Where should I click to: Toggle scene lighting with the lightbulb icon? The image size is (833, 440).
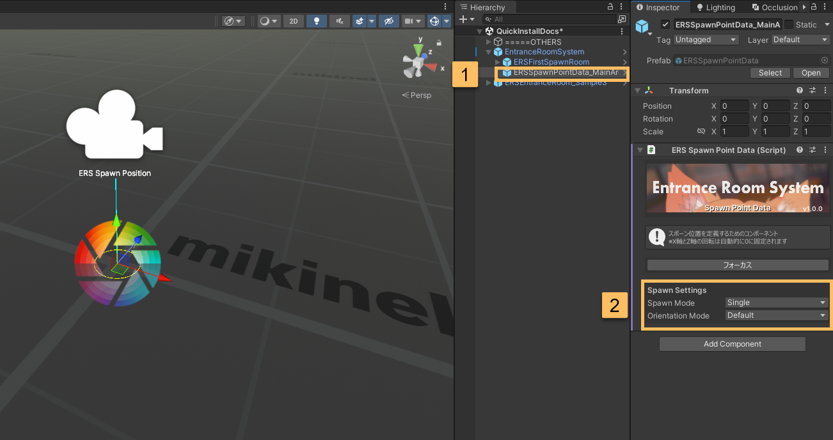[x=316, y=21]
